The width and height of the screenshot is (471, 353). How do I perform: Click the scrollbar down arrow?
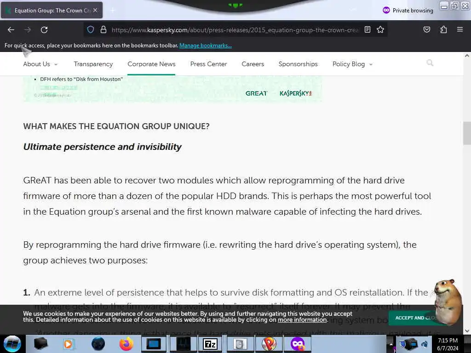coord(467,331)
